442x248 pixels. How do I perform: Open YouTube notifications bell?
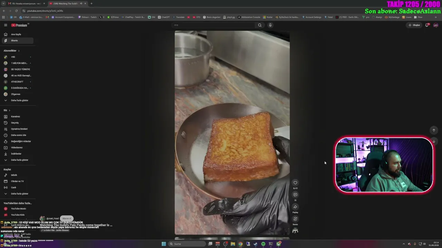[x=427, y=25]
